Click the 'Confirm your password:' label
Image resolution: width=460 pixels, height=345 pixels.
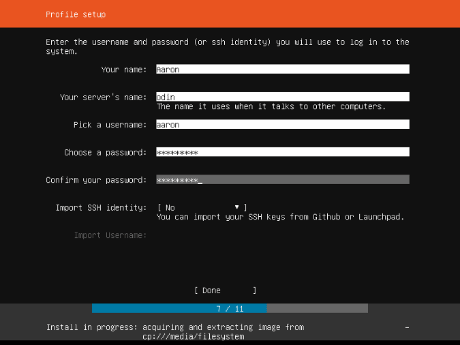tap(96, 180)
